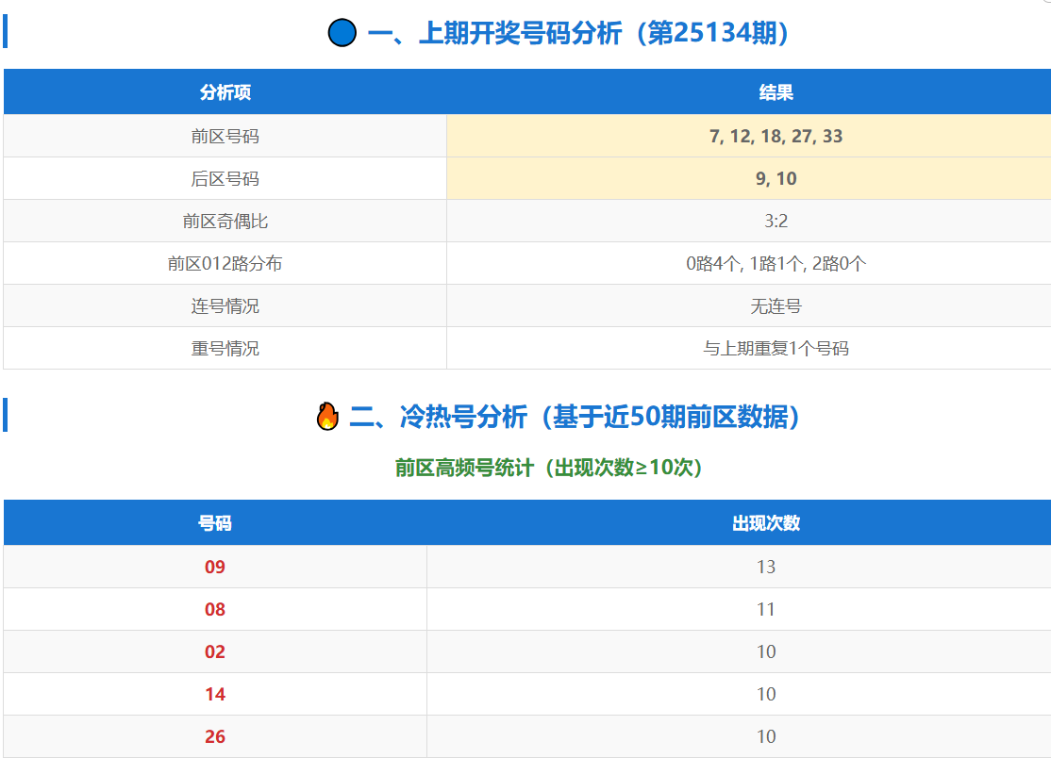1051x758 pixels.
Task: Select the 结果 column header
Action: pyautogui.click(x=776, y=92)
